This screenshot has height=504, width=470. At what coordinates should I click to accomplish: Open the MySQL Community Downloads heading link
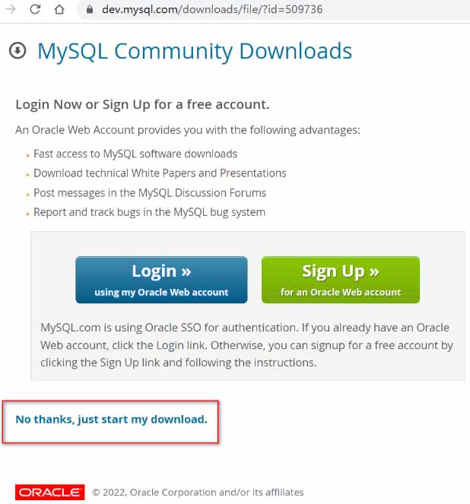[195, 51]
